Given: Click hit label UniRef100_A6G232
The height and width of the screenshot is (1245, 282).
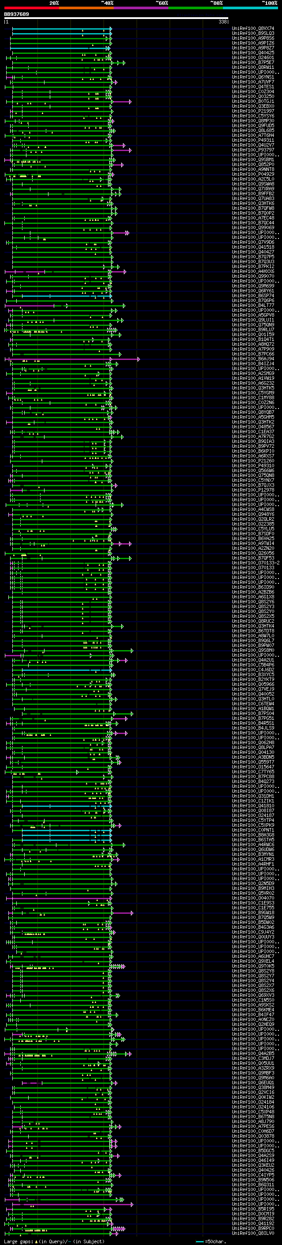Looking at the screenshot, I should 253,383.
